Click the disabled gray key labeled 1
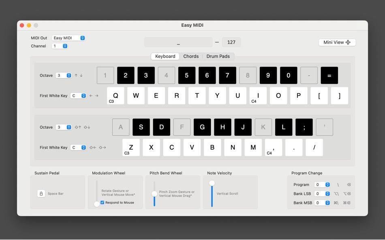This screenshot has height=240, width=385. (105, 76)
